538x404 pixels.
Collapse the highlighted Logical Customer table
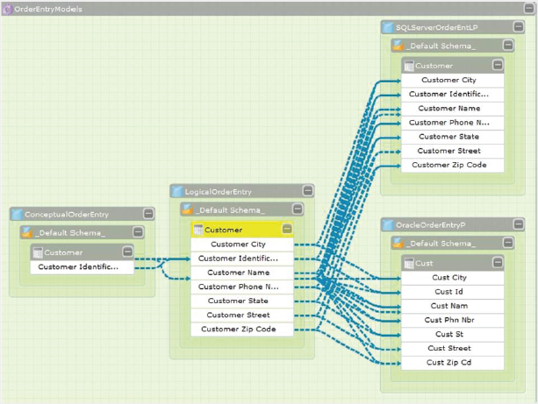click(x=287, y=229)
